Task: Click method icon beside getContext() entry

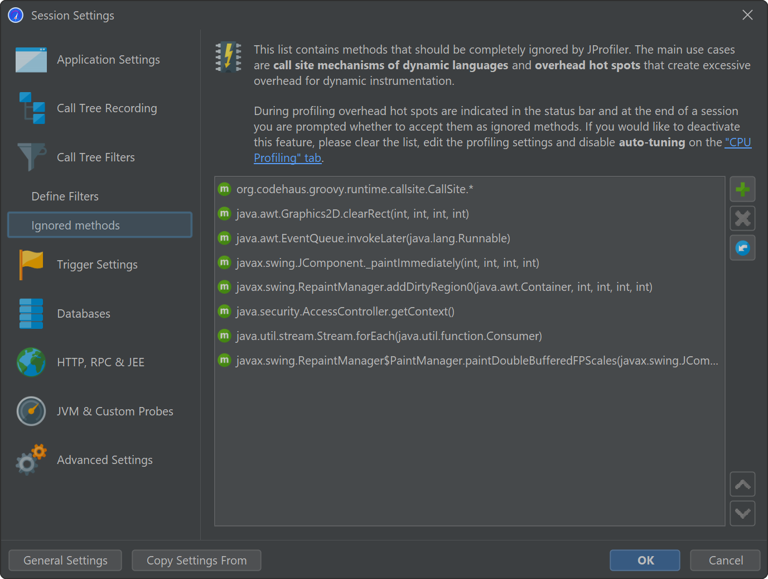Action: (x=224, y=311)
